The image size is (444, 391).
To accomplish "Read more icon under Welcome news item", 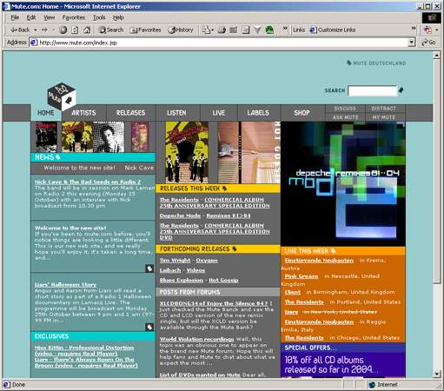I will (x=149, y=268).
